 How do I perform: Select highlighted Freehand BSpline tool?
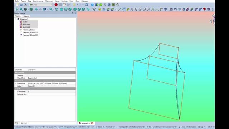click(x=124, y=9)
